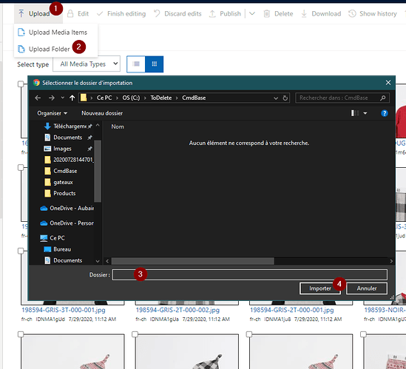Open recent locations dropdown arrow
Viewport: 406px width, 369px height.
click(62, 98)
